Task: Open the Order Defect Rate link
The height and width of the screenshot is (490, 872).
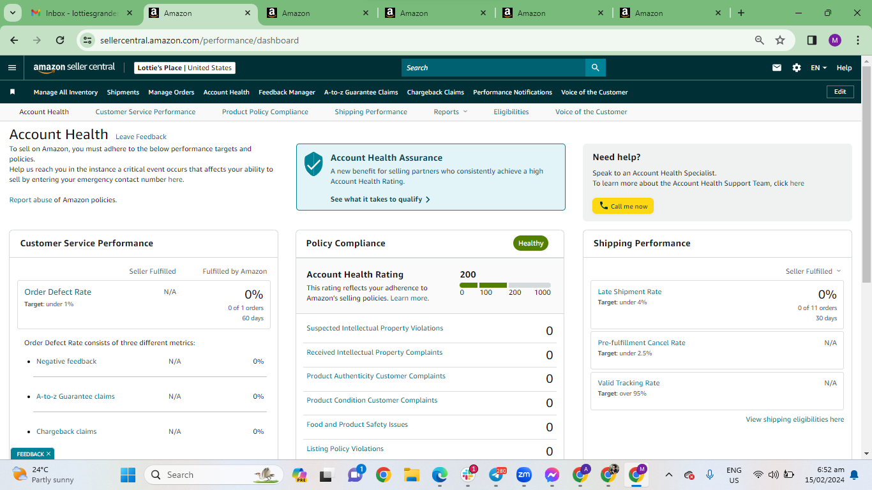Action: point(57,292)
